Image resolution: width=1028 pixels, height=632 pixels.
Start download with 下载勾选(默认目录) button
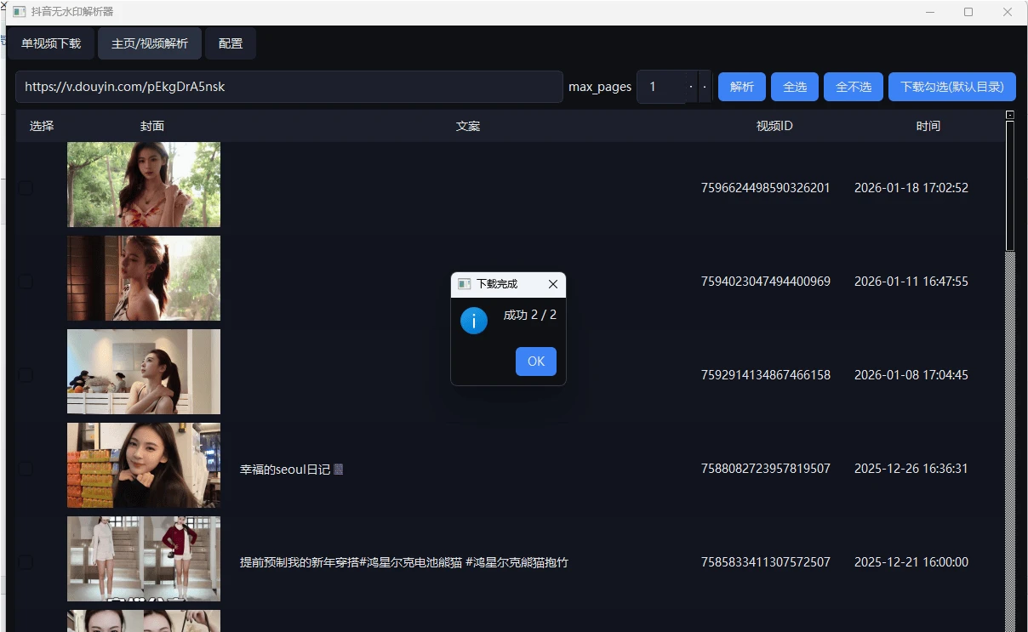click(952, 87)
